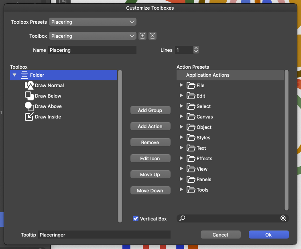
Task: Click the add toolbox plus icon
Action: pyautogui.click(x=142, y=36)
